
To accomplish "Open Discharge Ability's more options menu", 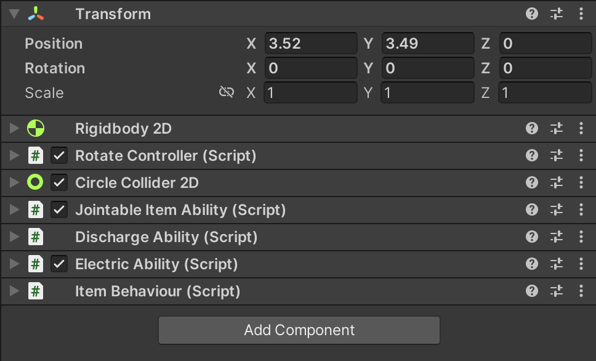I will click(x=581, y=237).
